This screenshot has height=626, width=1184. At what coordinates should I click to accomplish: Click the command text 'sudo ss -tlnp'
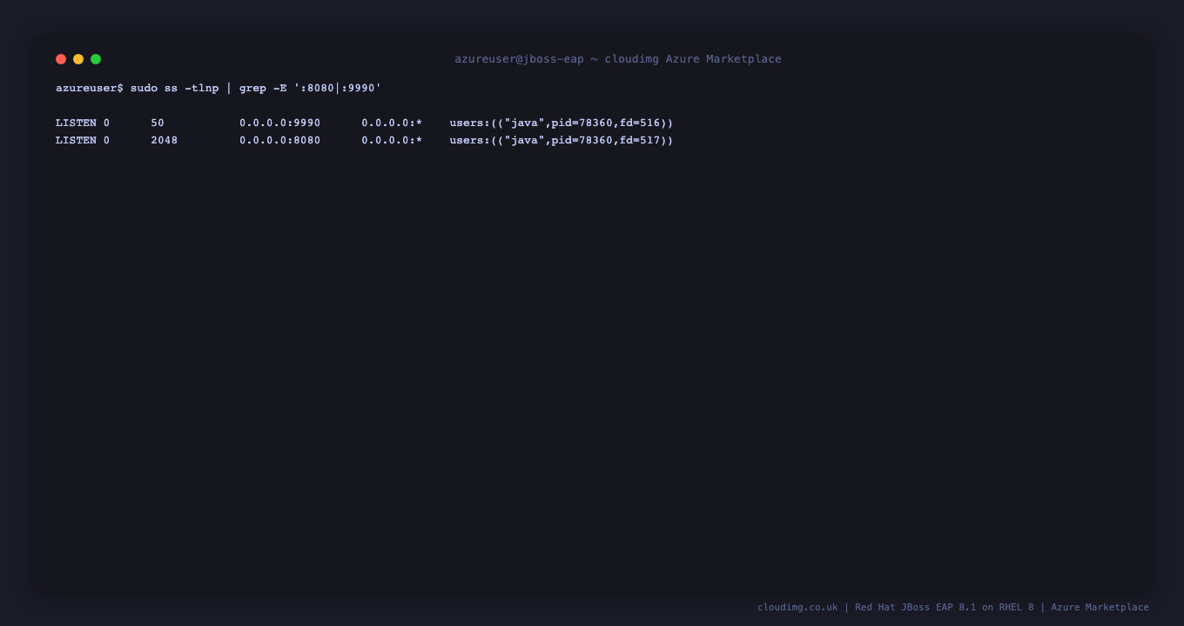pyautogui.click(x=174, y=88)
